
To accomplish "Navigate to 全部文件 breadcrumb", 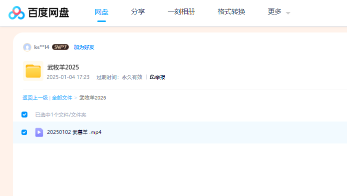I will 62,98.
